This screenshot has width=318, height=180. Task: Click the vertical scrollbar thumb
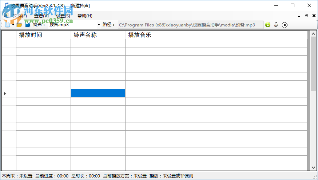tap(313, 64)
